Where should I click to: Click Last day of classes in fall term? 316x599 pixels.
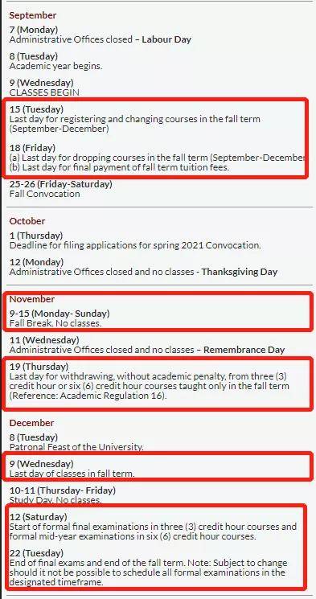[72, 474]
